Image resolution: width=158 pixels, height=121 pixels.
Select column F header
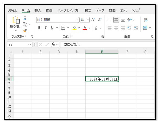[127, 52]
